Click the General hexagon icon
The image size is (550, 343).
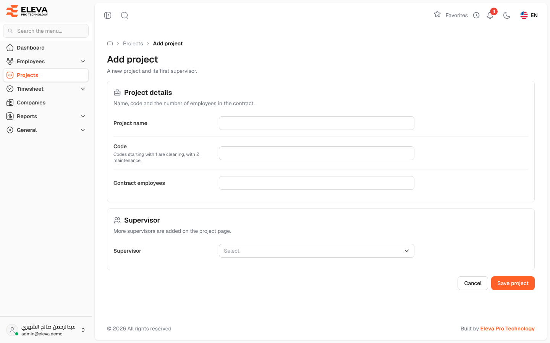click(10, 130)
